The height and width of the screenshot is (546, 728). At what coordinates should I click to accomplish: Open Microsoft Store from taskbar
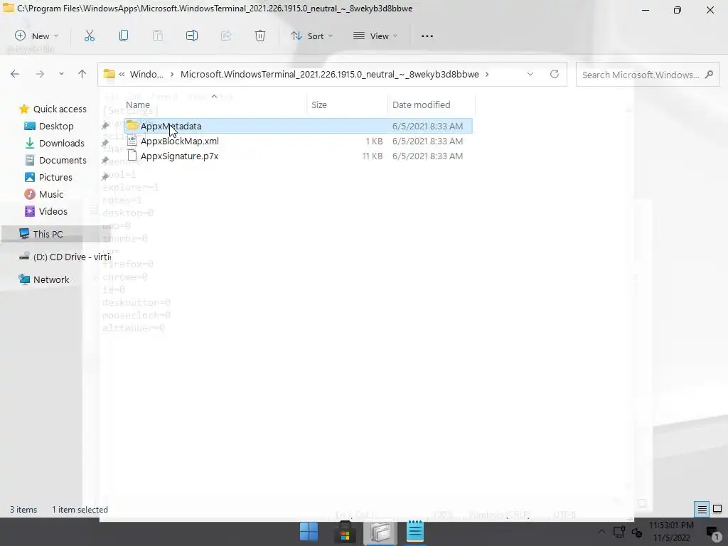[x=345, y=532]
